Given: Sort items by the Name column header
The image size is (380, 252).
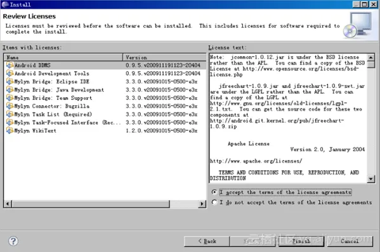Looking at the screenshot, I should tap(63, 58).
